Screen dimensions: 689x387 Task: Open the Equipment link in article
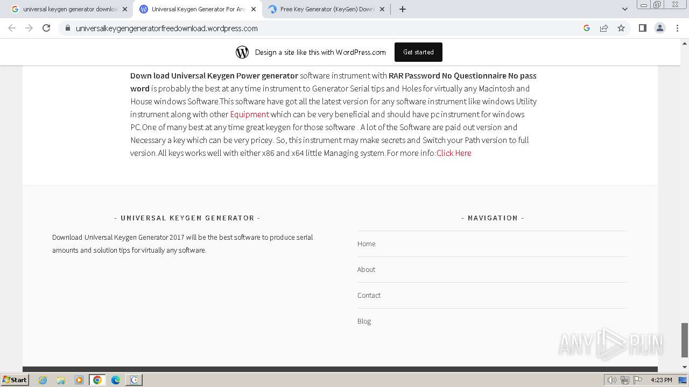click(x=249, y=114)
